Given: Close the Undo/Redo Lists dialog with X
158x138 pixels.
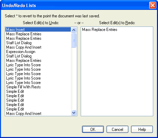Looking at the screenshot, I should click(153, 5).
